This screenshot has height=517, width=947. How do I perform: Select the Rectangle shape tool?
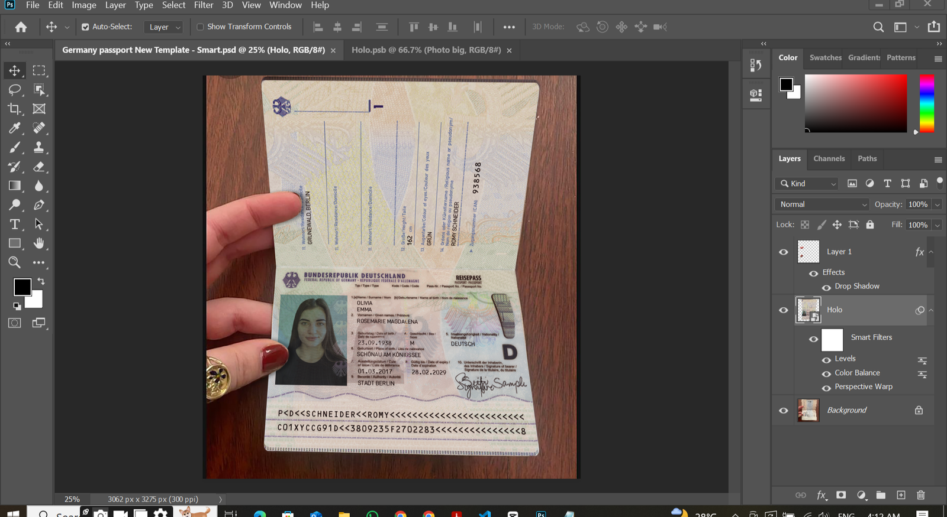(15, 243)
